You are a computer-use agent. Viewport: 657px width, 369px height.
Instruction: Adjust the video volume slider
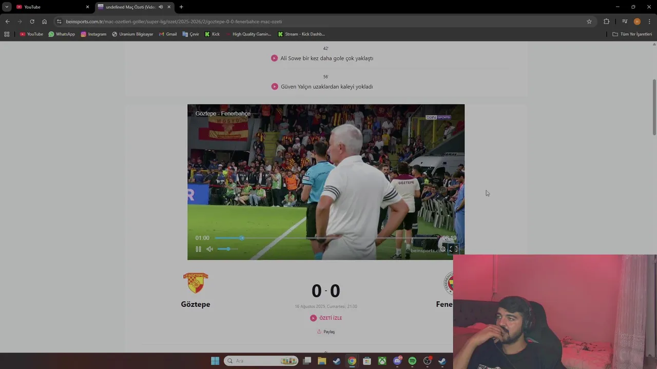(x=227, y=249)
